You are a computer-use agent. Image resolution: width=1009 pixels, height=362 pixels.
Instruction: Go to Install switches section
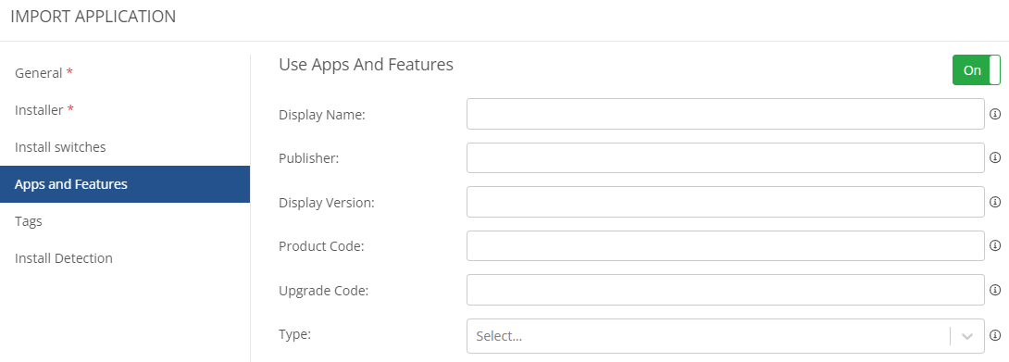click(125, 147)
